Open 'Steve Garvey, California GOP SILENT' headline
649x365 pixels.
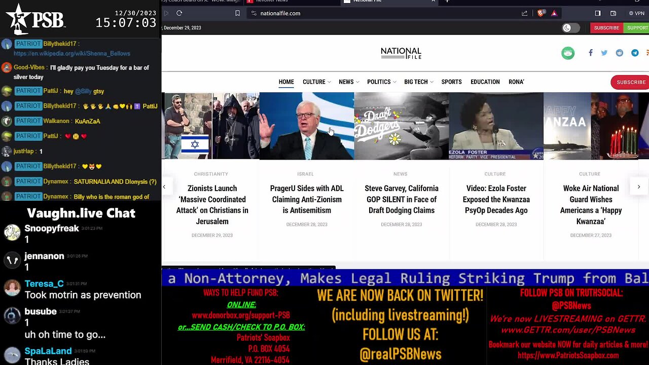pos(402,199)
